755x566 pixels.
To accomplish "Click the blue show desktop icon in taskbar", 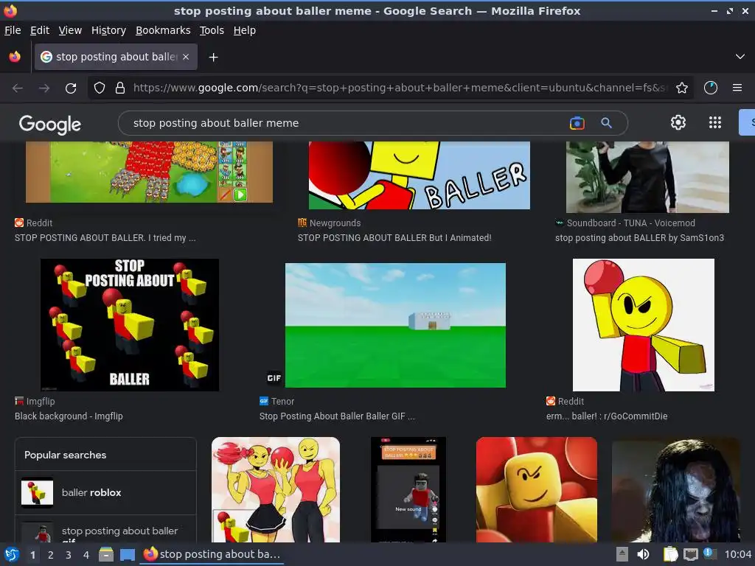I will [x=128, y=554].
